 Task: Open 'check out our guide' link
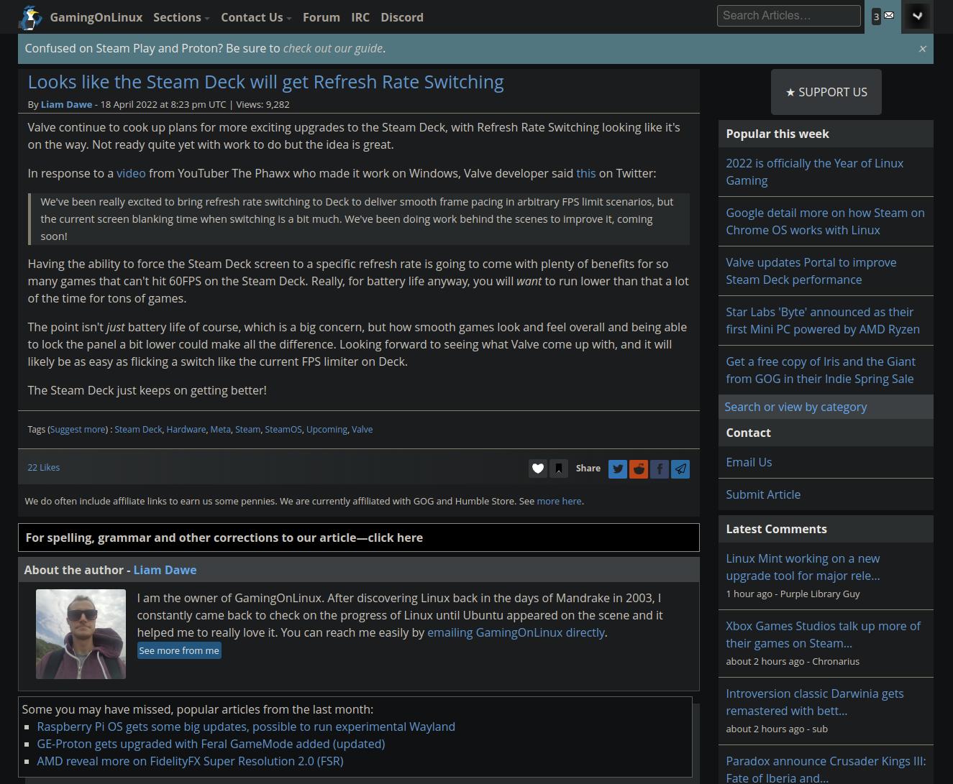[x=333, y=49]
